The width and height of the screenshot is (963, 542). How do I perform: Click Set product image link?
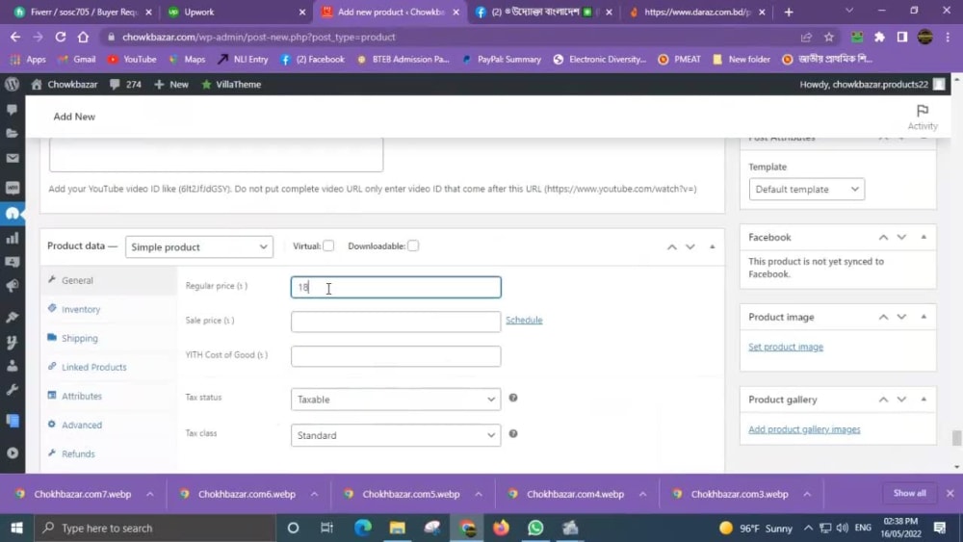click(x=786, y=347)
